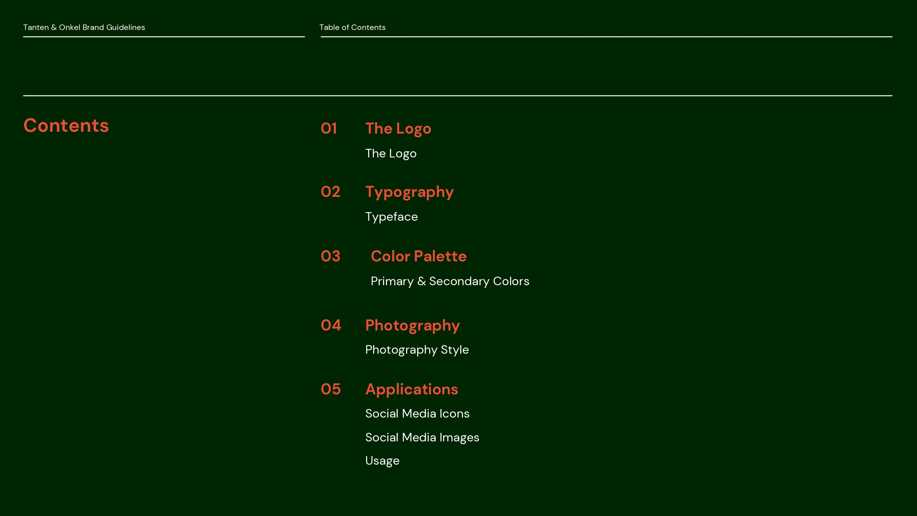The width and height of the screenshot is (917, 516).
Task: Select the Photography section heading
Action: [x=412, y=326]
